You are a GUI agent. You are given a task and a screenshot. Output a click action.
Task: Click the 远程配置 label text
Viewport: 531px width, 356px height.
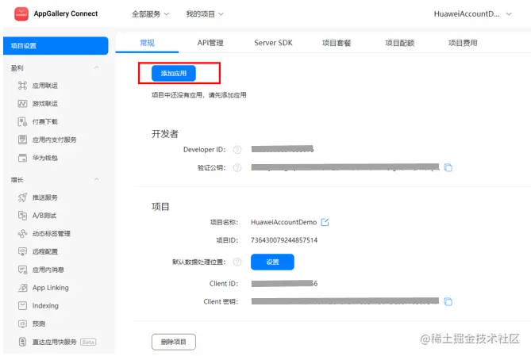(x=45, y=251)
